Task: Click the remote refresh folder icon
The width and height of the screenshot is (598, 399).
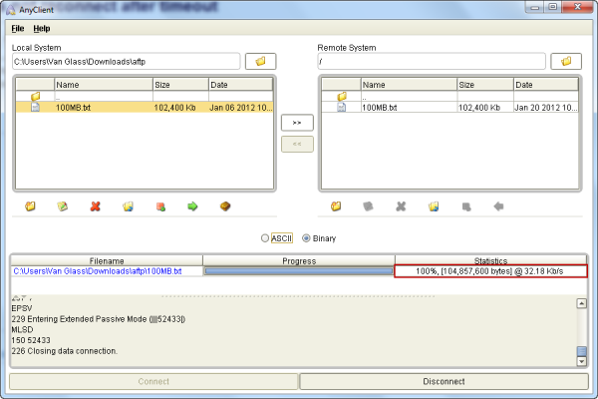Action: pyautogui.click(x=434, y=206)
